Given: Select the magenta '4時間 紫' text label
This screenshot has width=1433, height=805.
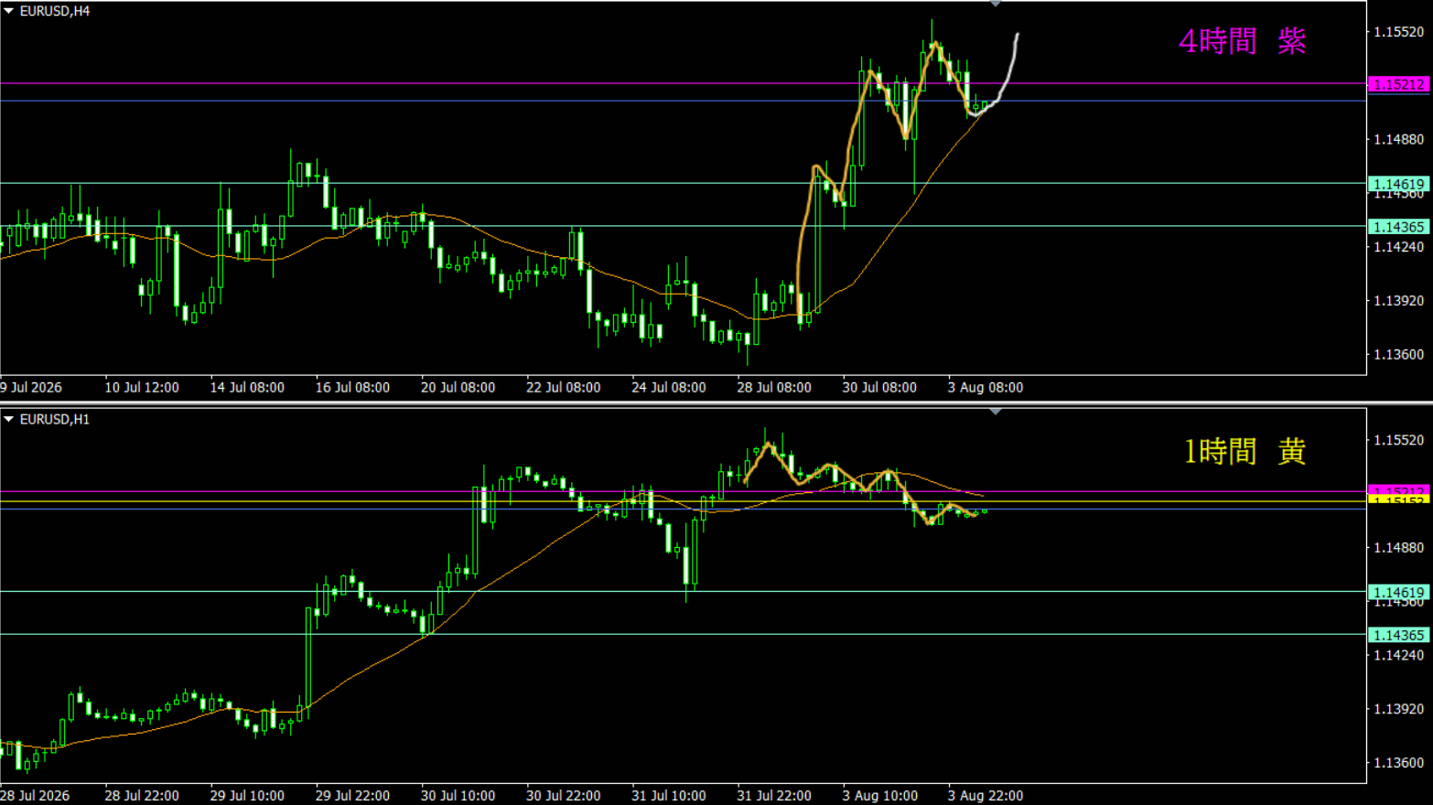Looking at the screenshot, I should [1242, 41].
